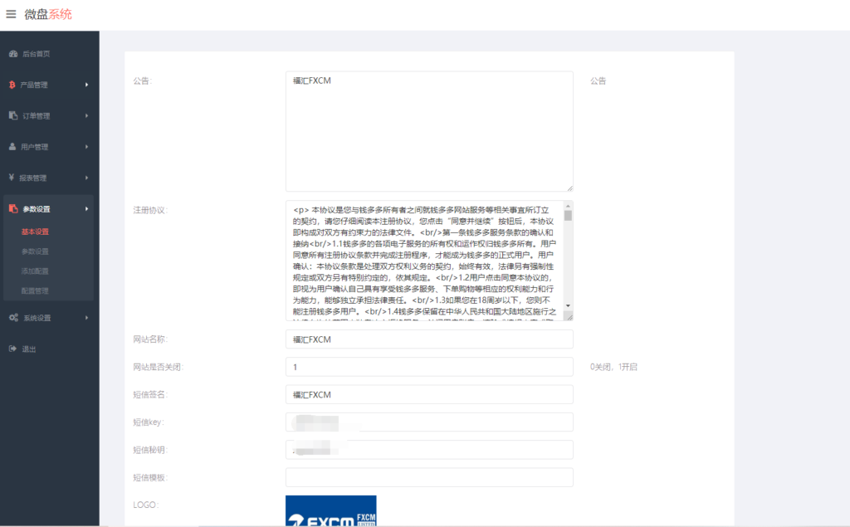Screen dimensions: 850x527
Task: Click the 订单管理 sidebar icon
Action: point(13,115)
